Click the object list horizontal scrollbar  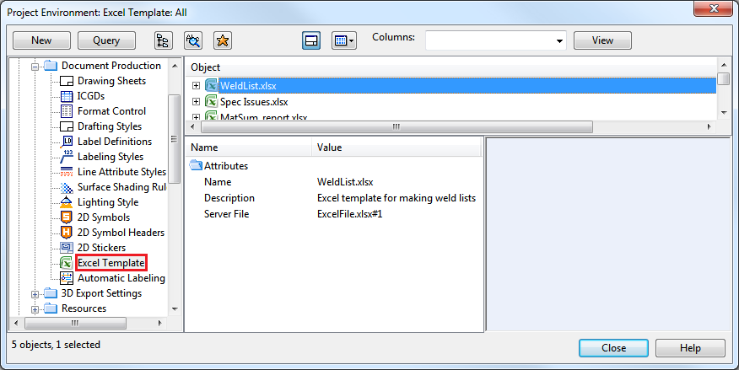point(394,127)
